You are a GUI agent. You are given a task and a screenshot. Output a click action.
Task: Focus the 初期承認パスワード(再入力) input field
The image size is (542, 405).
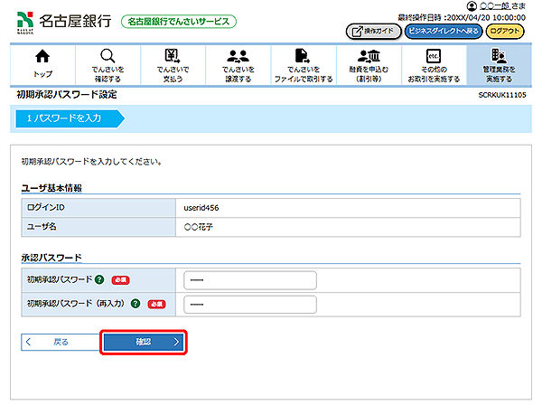pyautogui.click(x=249, y=304)
